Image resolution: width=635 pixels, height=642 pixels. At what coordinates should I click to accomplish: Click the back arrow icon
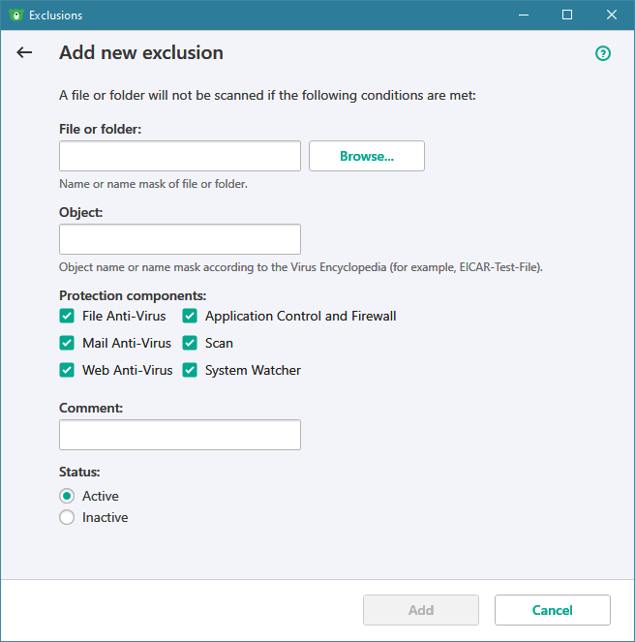tap(24, 53)
